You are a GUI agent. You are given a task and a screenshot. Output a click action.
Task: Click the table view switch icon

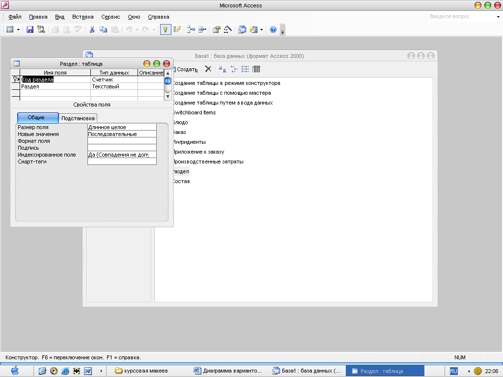point(10,29)
